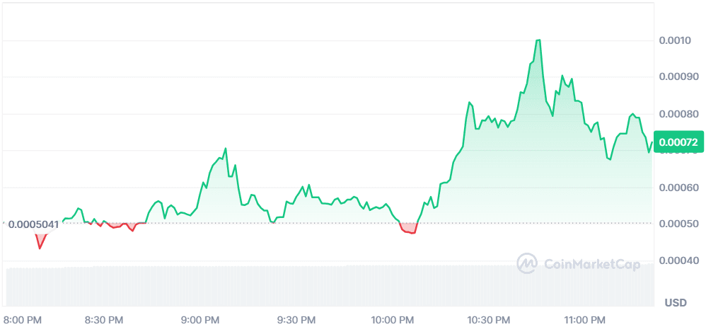This screenshot has height=327, width=706.
Task: Click the 11:00 PM time axis label
Action: coord(584,319)
